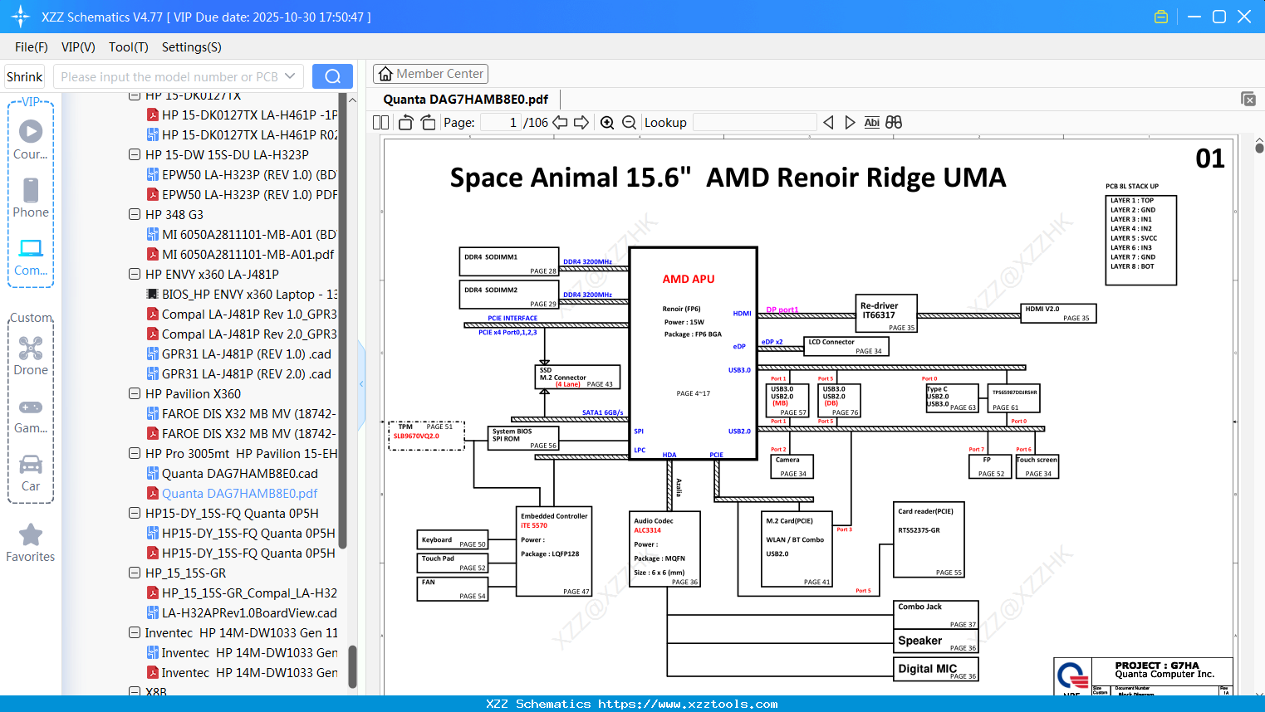Collapse the HP15-DY_15S-FQ Quanta 0P5H node
The height and width of the screenshot is (712, 1265).
tap(135, 513)
